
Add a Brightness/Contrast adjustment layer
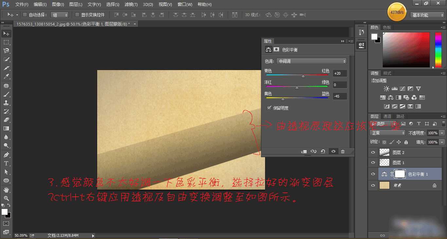(x=385, y=88)
